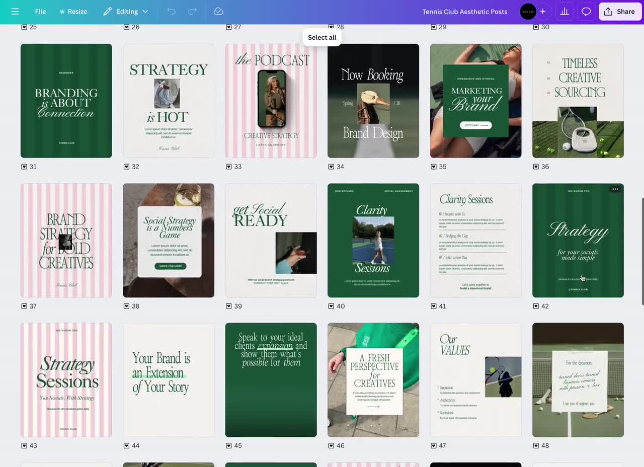Open the Editing mode dropdown
The width and height of the screenshot is (644, 467).
(x=125, y=11)
